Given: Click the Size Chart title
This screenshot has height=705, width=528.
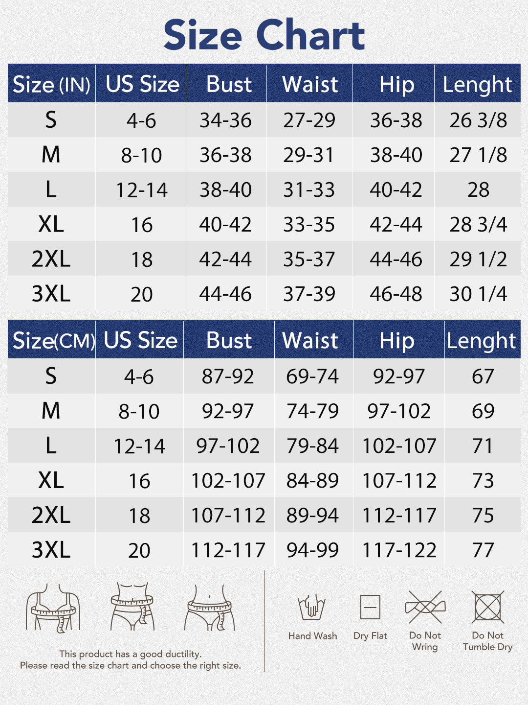Looking at the screenshot, I should point(264,35).
